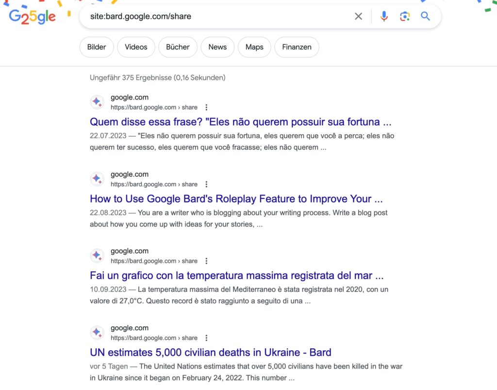
Task: Click Bard favicon of the Ukraine deaths result
Action: 97,333
